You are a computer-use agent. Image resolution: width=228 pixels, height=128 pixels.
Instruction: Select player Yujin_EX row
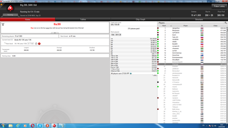tap(192, 37)
